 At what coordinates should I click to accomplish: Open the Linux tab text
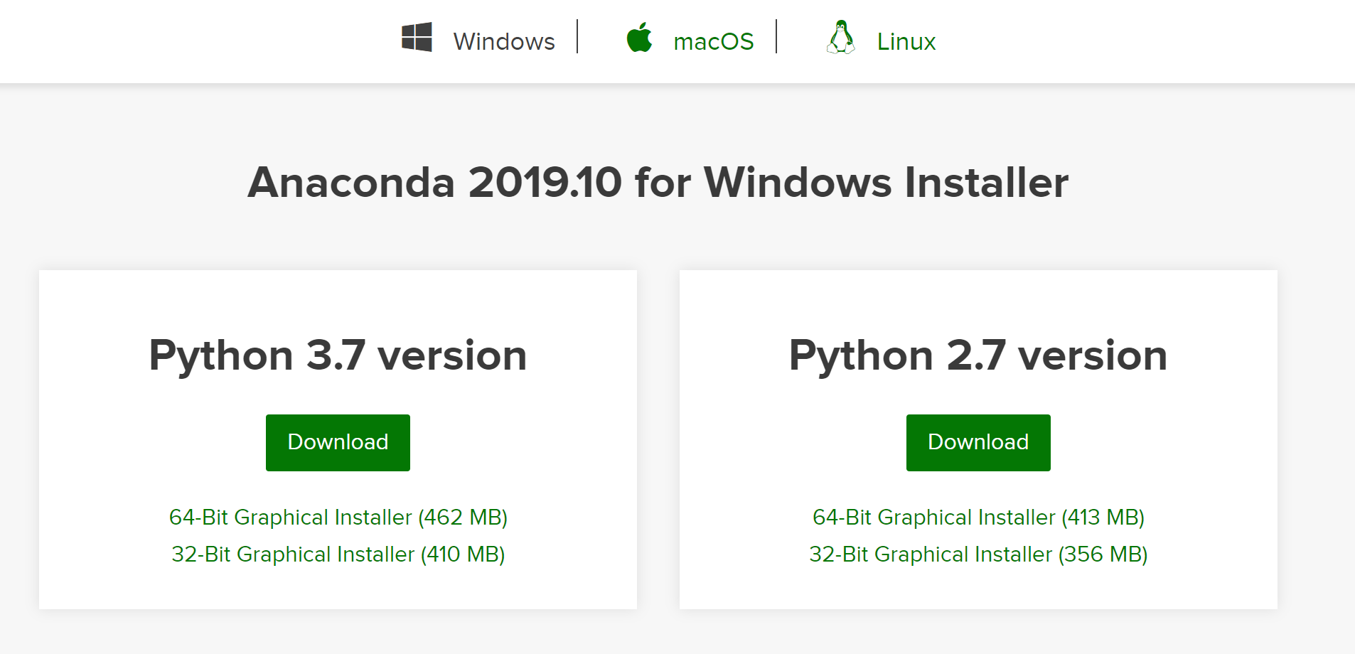(x=906, y=42)
